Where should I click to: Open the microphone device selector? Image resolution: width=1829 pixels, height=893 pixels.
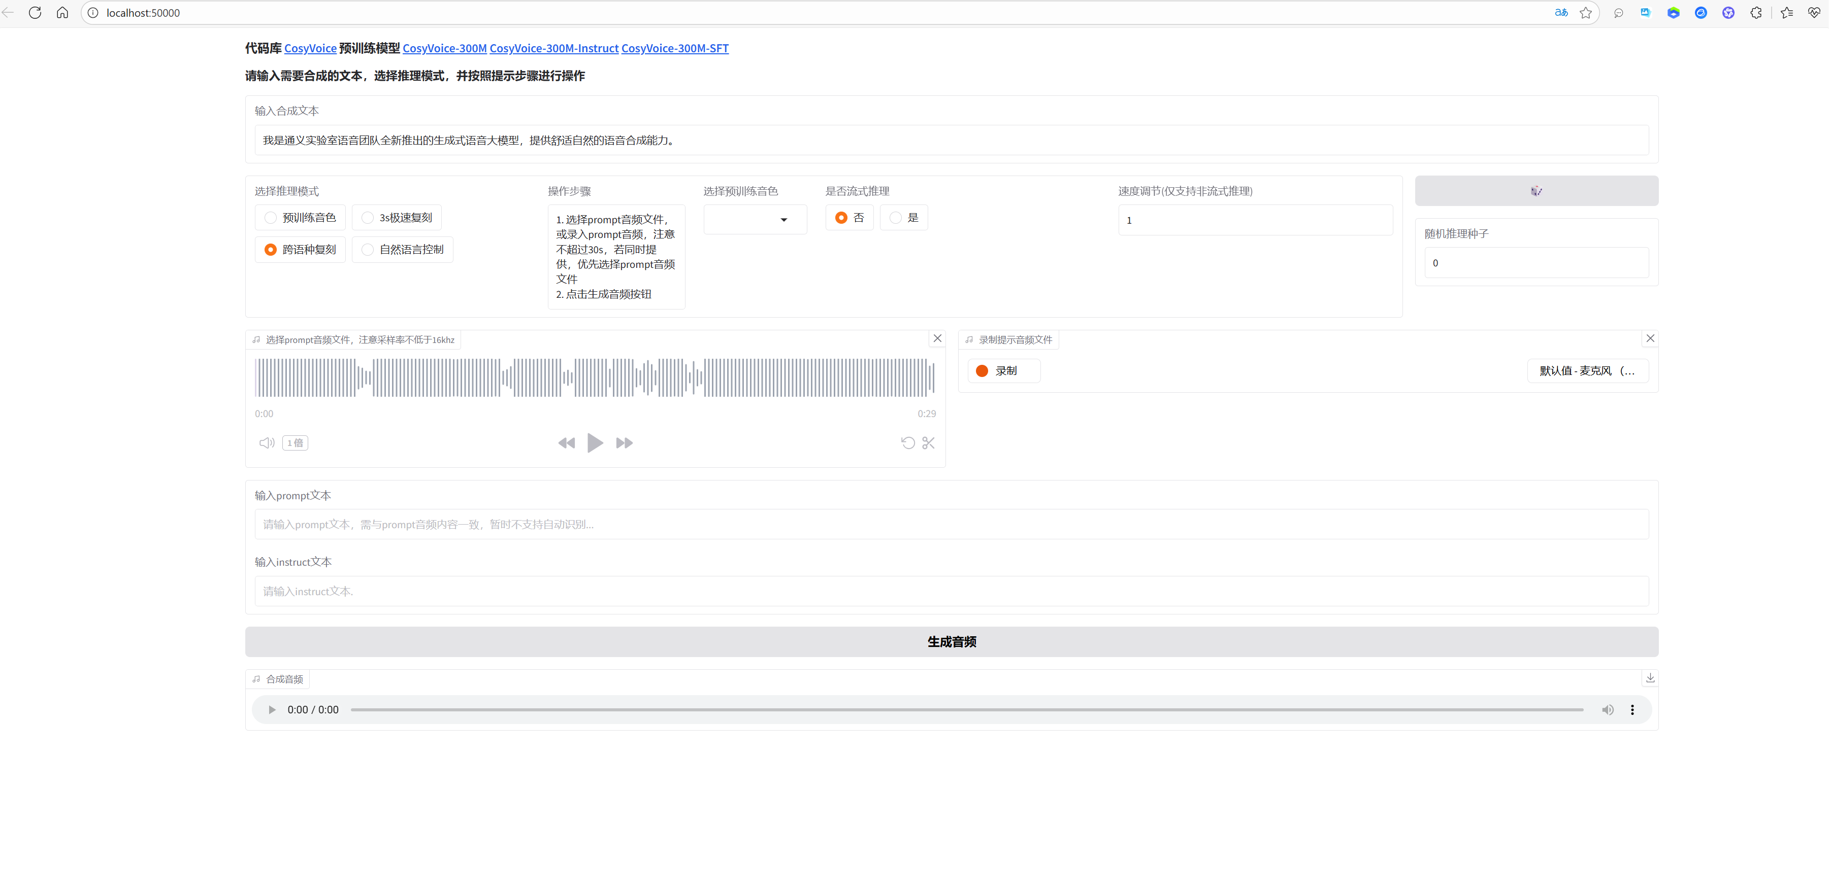(1587, 371)
